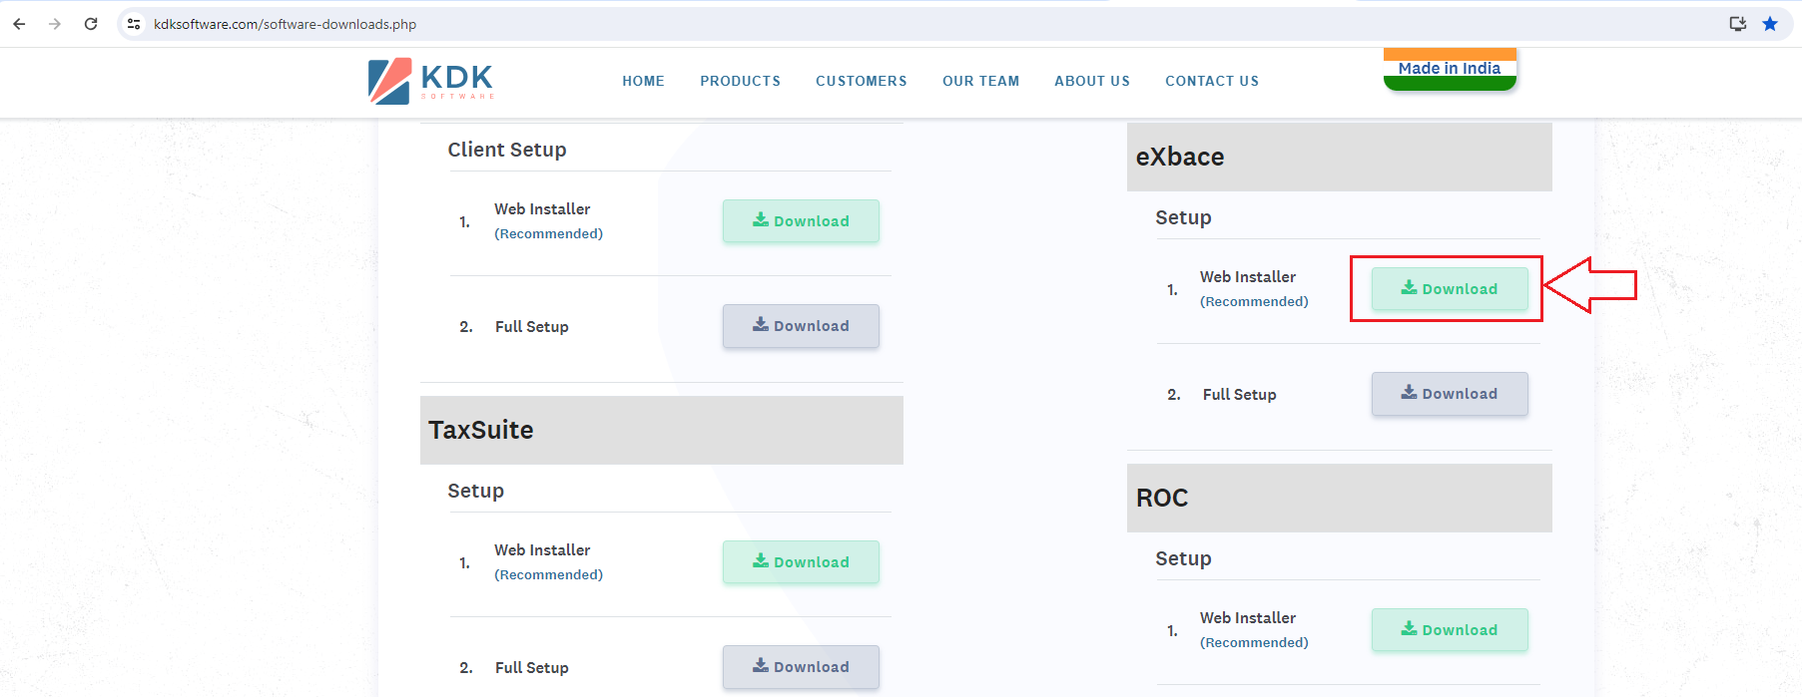Open the CUSTOMERS menu item

click(x=861, y=81)
